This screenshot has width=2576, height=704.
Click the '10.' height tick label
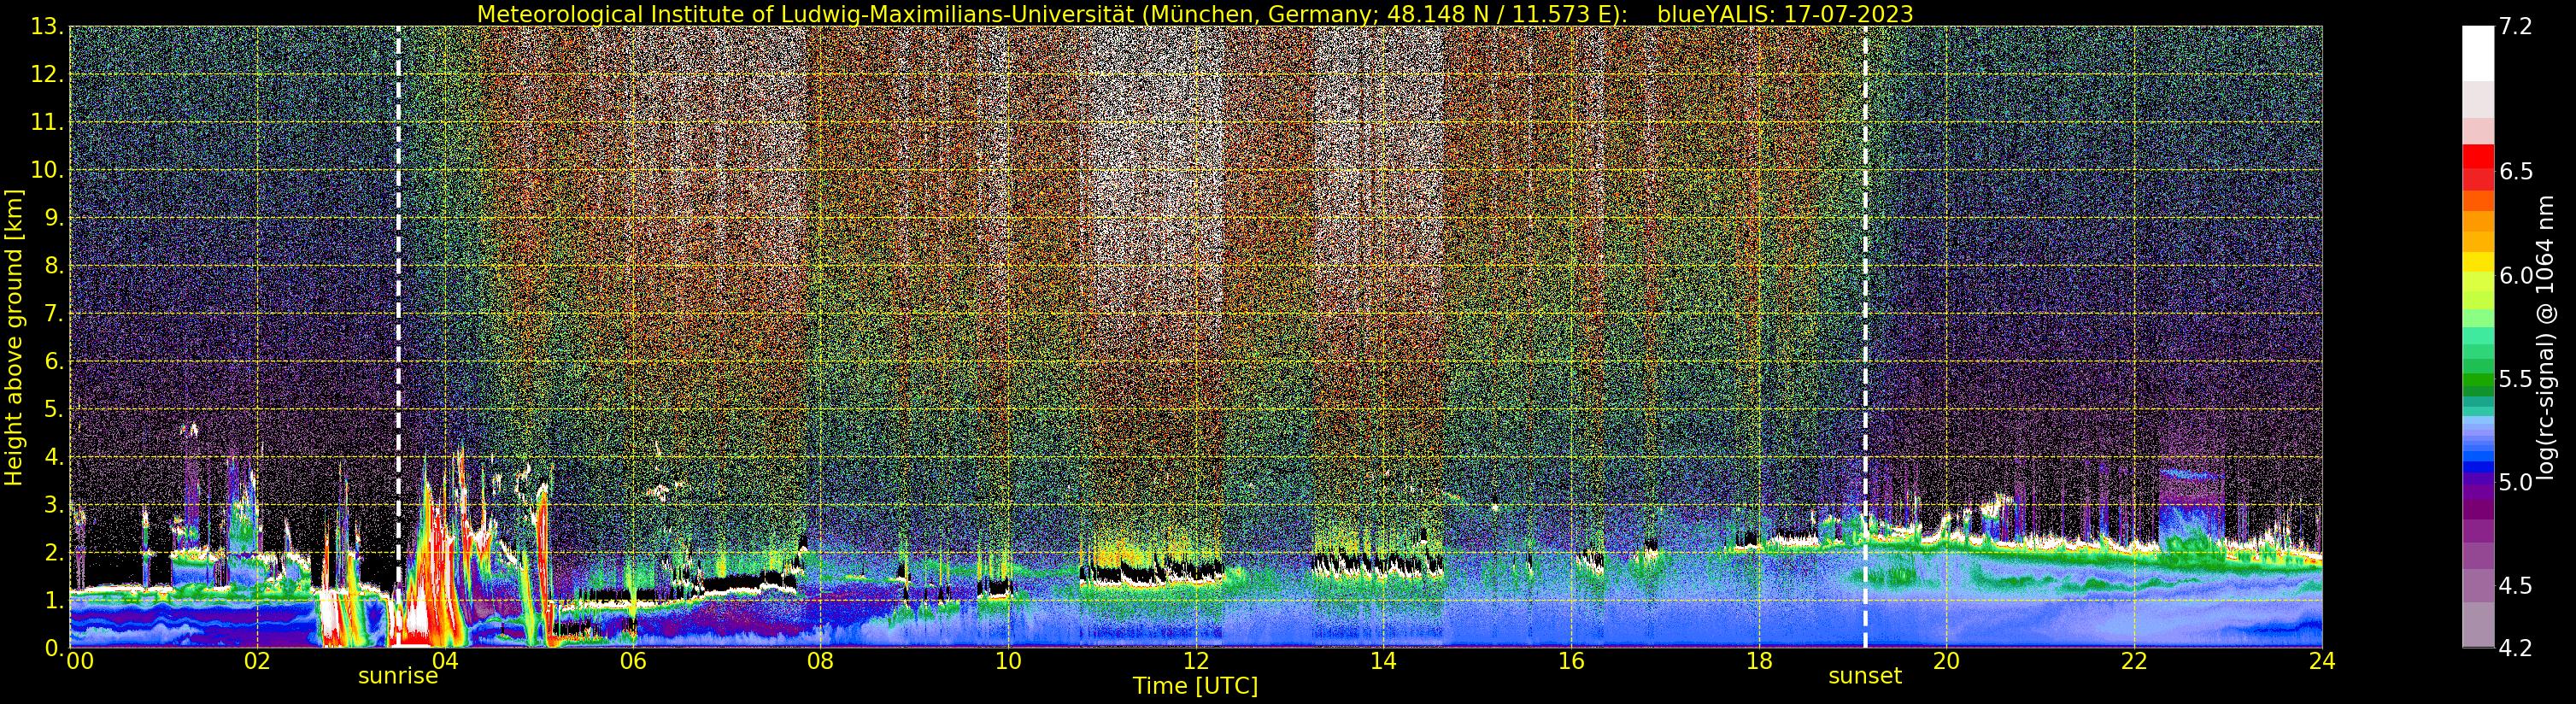[48, 170]
